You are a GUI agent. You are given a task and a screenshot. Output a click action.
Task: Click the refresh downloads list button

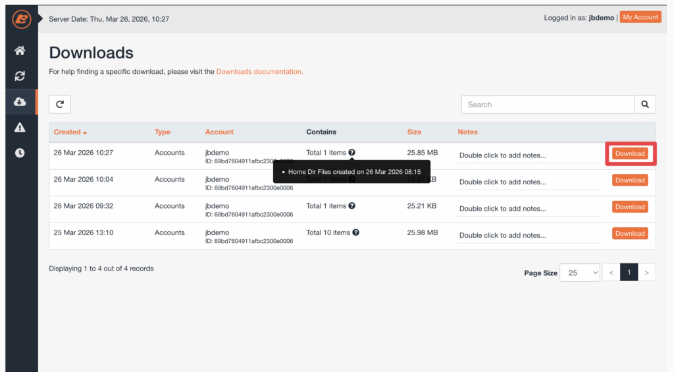(60, 104)
